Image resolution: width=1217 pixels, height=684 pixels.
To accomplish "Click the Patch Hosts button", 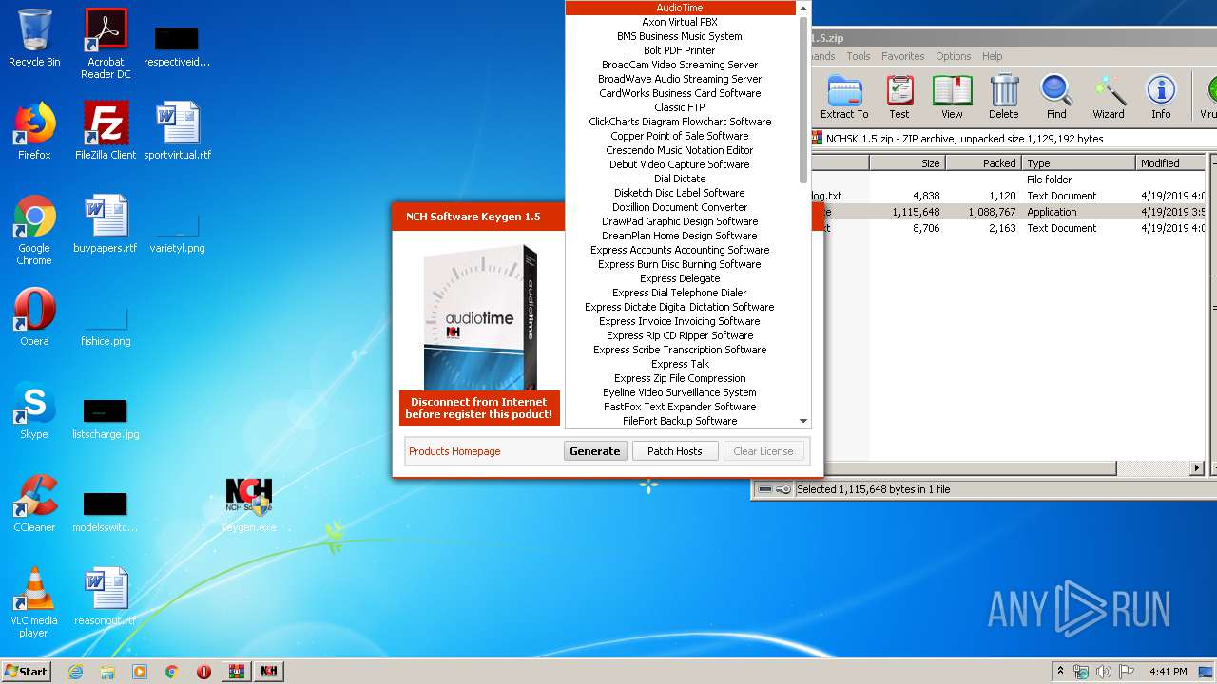I will [x=675, y=451].
